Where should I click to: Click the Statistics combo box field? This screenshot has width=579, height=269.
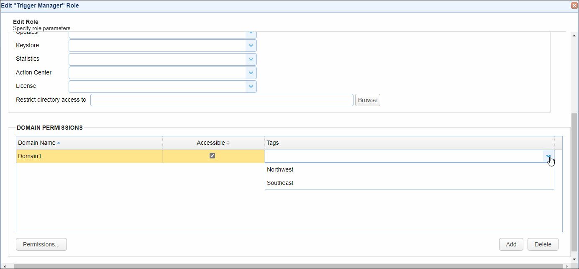(x=157, y=59)
